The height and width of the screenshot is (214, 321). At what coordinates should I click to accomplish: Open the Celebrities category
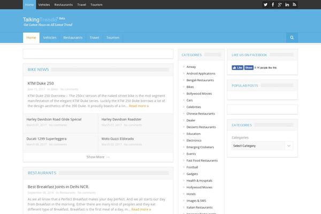194,107
